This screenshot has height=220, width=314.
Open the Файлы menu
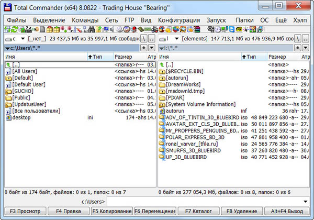pyautogui.click(x=16, y=19)
